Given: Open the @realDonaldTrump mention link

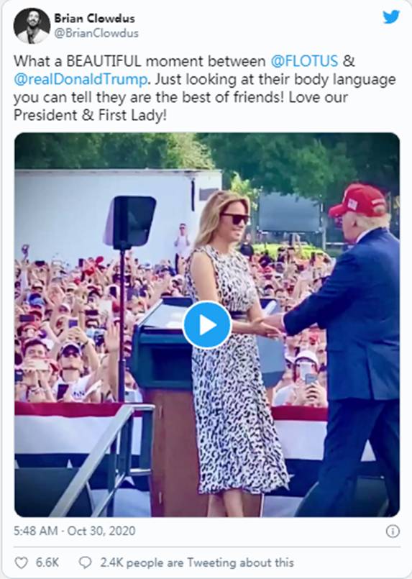Looking at the screenshot, I should [x=80, y=79].
